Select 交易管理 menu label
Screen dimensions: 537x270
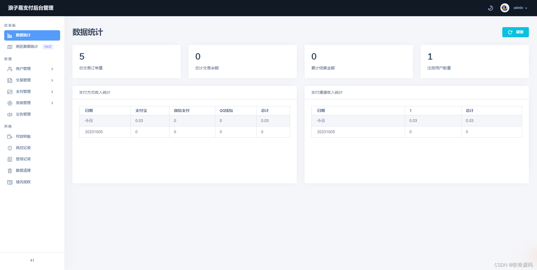coord(23,80)
